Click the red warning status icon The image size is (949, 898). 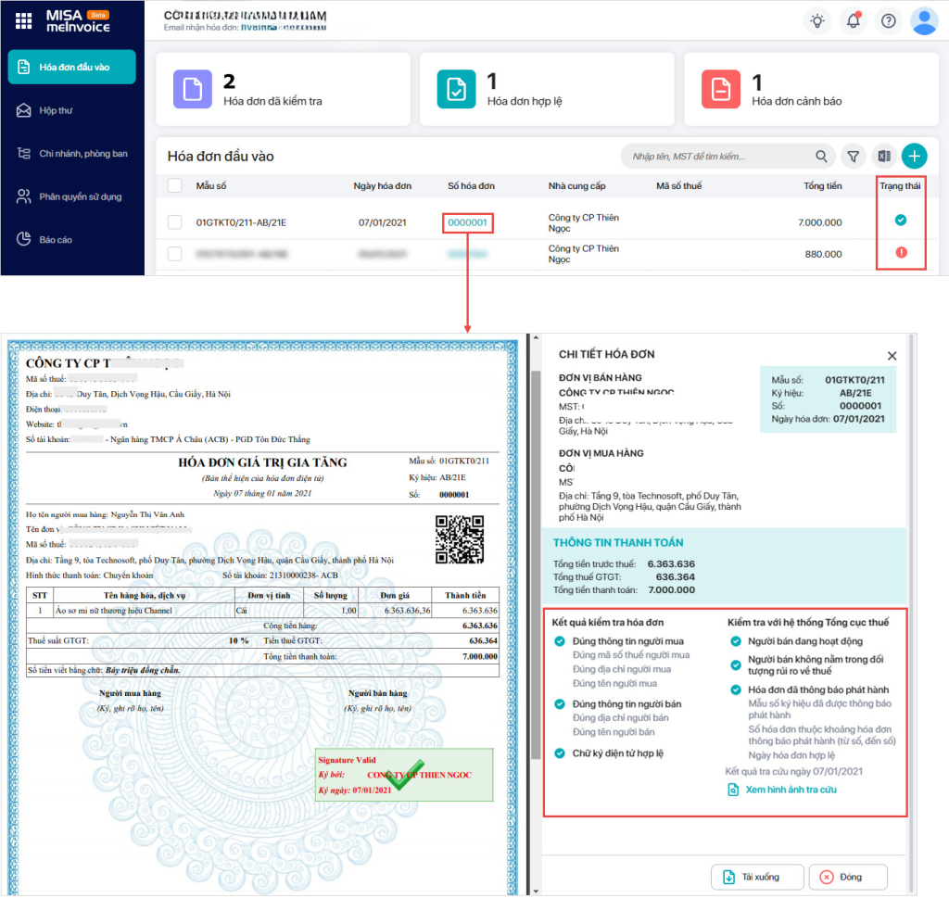coord(901,252)
